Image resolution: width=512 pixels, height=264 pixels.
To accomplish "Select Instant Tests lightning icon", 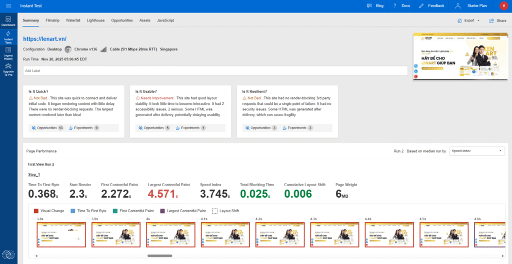I will [x=8, y=33].
